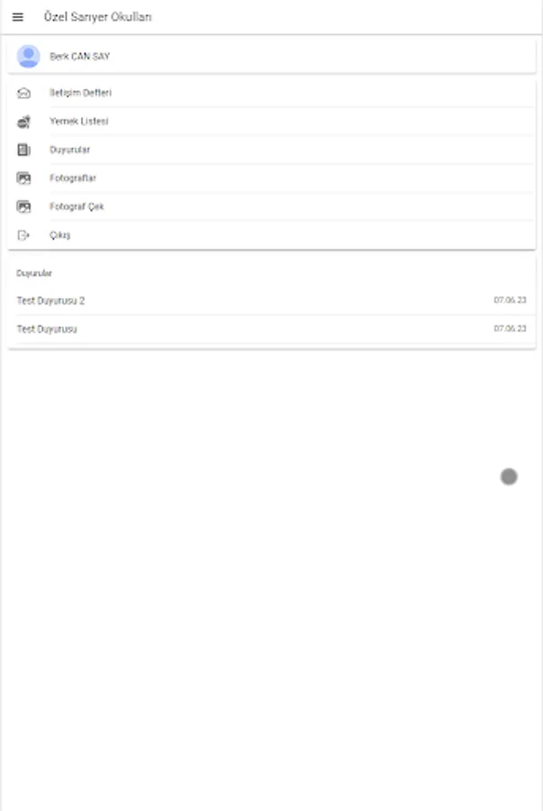543x811 pixels.
Task: Click the Duyurular newspaper icon in menu
Action: point(24,150)
